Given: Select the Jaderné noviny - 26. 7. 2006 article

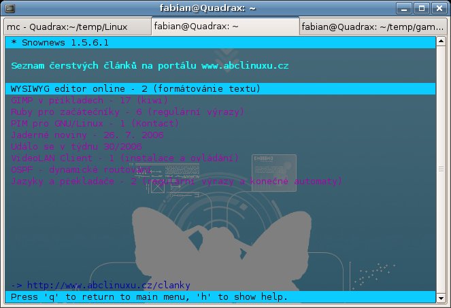Looking at the screenshot, I should coord(87,135).
